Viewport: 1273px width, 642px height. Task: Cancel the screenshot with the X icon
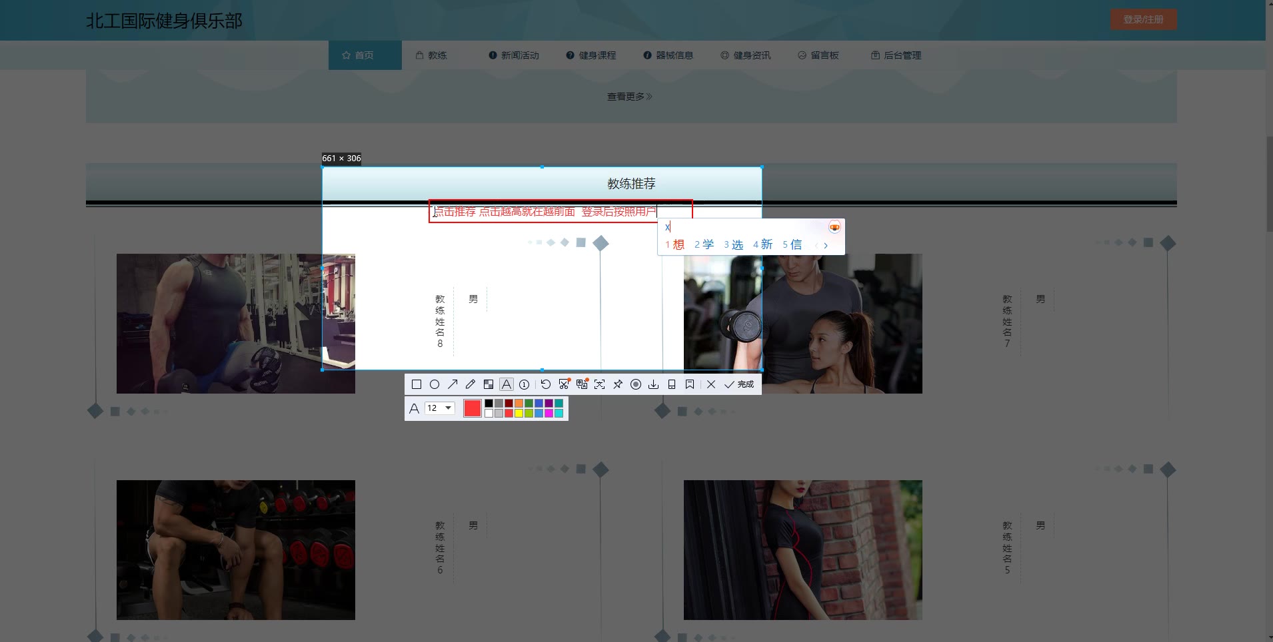tap(711, 384)
